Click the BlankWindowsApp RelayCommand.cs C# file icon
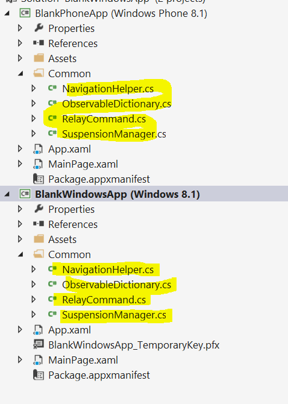The height and width of the screenshot is (404, 288). (x=52, y=299)
